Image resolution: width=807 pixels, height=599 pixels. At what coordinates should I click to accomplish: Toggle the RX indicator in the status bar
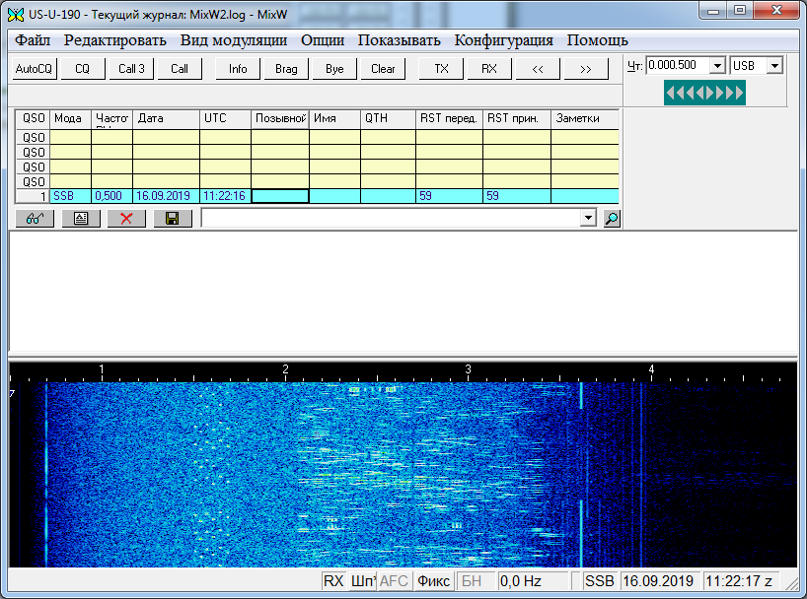click(x=333, y=581)
